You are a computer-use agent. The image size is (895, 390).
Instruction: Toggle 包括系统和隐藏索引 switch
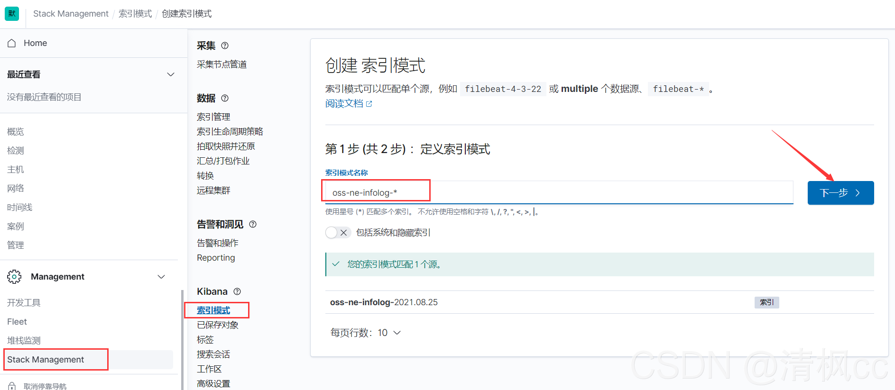coord(338,233)
